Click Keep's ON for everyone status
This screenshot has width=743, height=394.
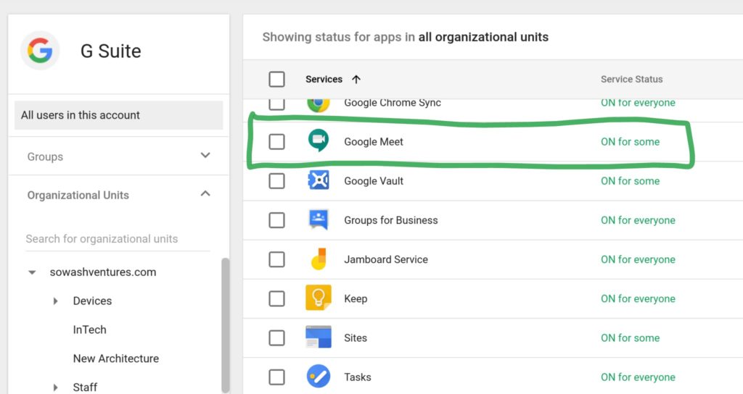point(638,299)
